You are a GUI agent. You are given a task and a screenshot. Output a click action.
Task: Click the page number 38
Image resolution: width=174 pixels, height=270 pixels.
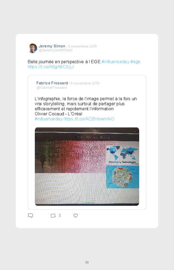coord(87,262)
